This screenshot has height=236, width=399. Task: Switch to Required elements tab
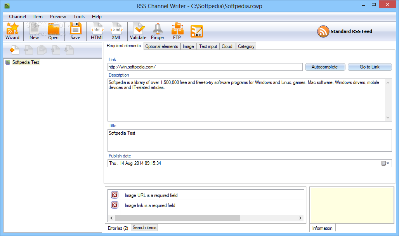(124, 46)
